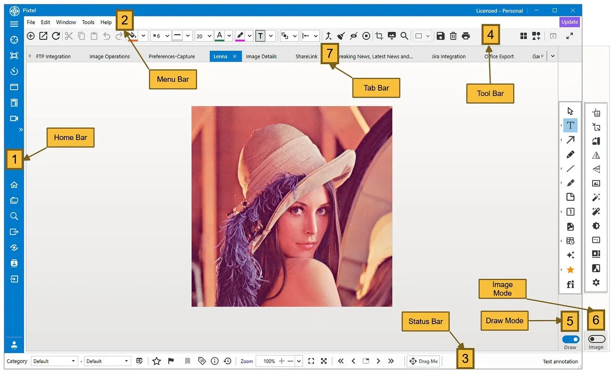Open the Jira Integration tab
This screenshot has height=374, width=611.
point(449,57)
